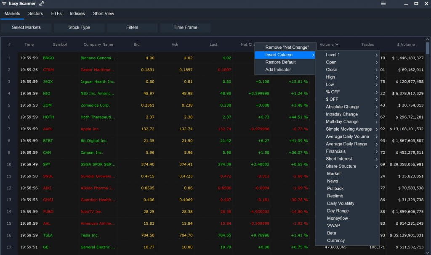The image size is (431, 255).
Task: Open the hamburger menu at top right
Action: tap(383, 3)
